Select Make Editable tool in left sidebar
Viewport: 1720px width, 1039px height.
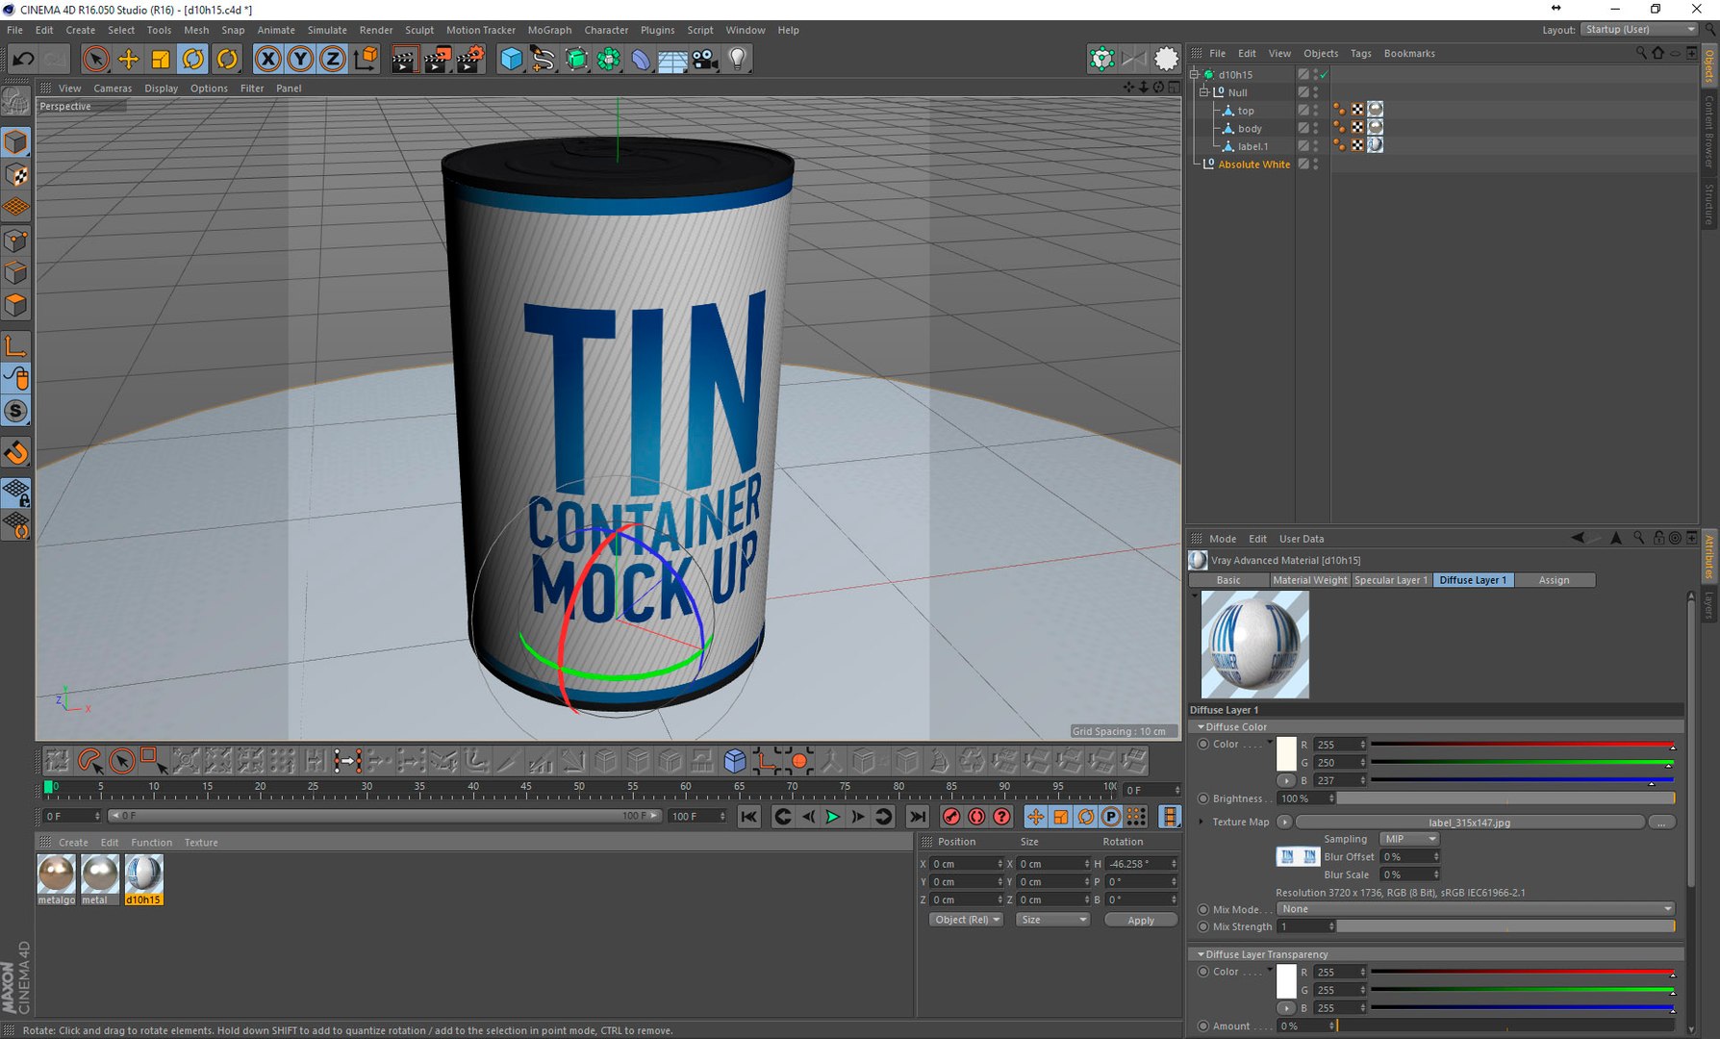(x=16, y=100)
